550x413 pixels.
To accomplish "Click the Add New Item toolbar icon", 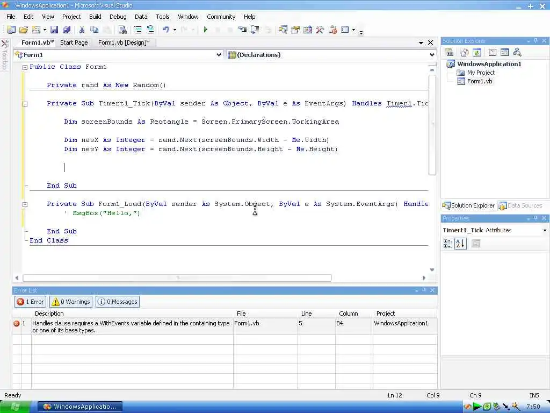I will coord(36,30).
